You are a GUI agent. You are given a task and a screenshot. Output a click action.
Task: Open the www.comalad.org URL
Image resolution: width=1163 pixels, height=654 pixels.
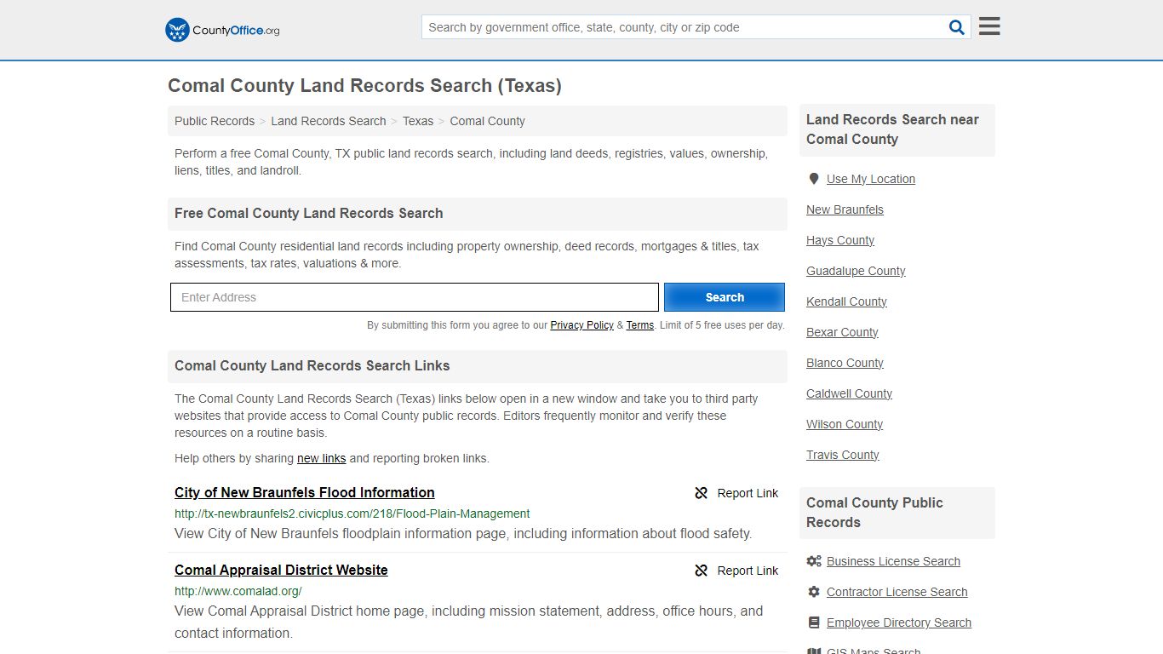[238, 591]
